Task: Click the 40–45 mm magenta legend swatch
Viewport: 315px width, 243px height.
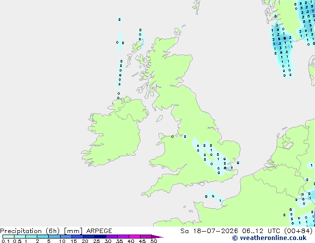Action: [135, 237]
